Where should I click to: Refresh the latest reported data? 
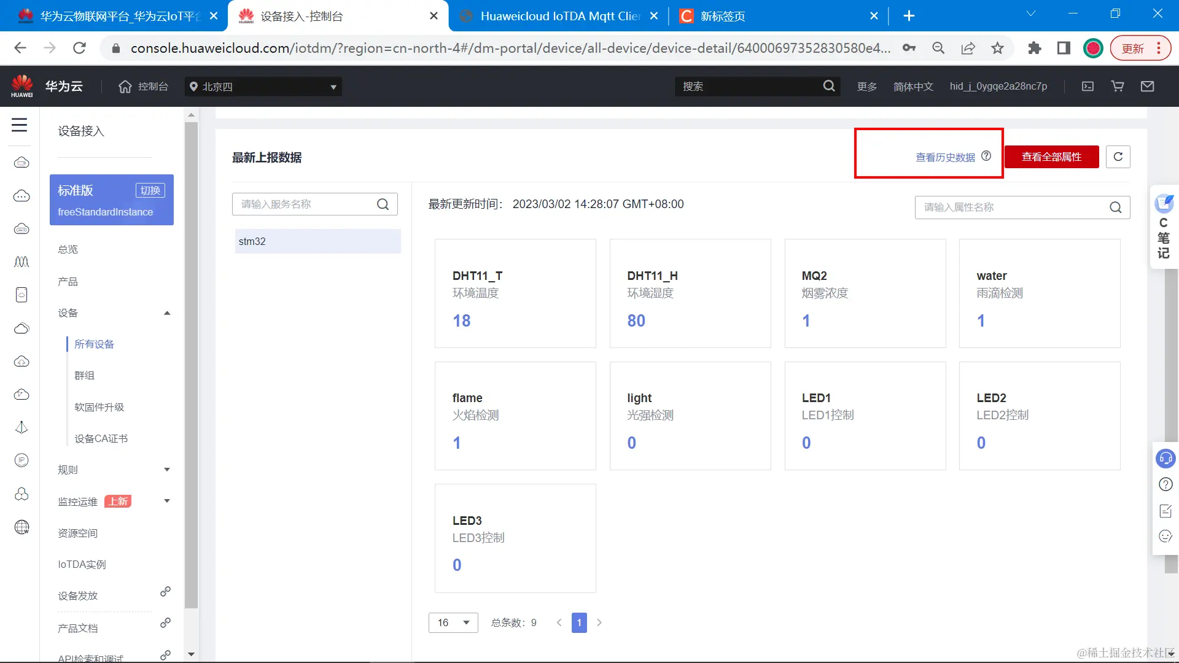tap(1118, 157)
